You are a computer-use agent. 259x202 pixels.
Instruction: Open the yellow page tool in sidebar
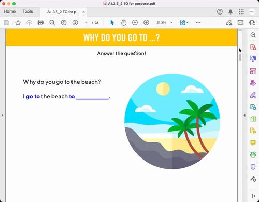point(253,131)
